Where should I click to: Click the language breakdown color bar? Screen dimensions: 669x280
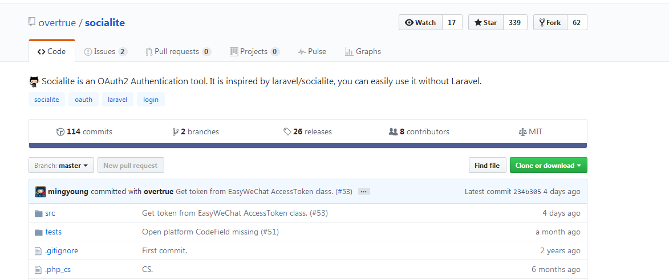307,146
